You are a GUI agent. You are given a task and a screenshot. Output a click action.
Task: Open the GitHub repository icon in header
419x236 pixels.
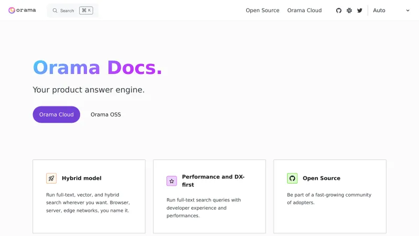point(339,10)
